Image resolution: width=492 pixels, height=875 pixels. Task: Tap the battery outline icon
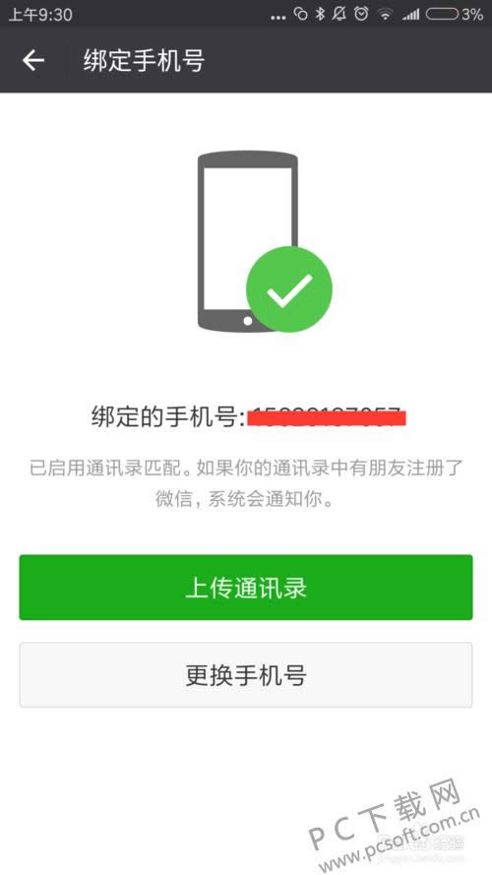point(443,14)
